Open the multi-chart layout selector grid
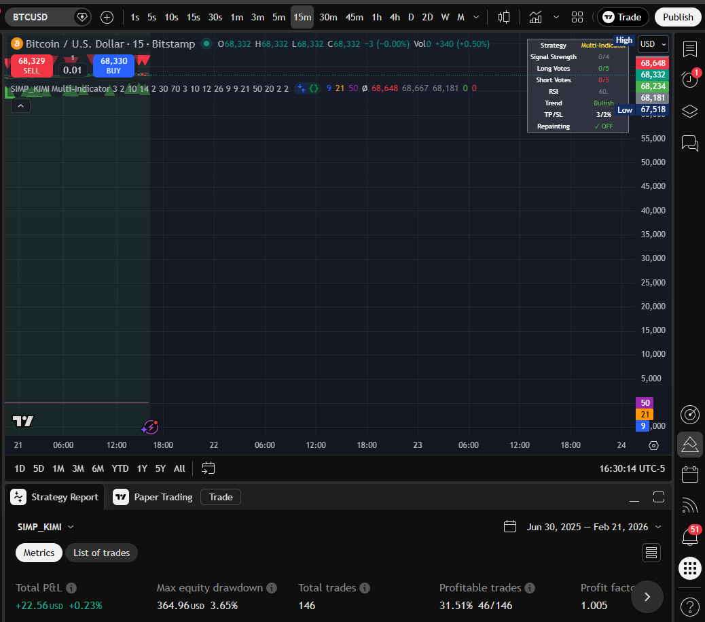This screenshot has height=622, width=705. click(x=577, y=17)
